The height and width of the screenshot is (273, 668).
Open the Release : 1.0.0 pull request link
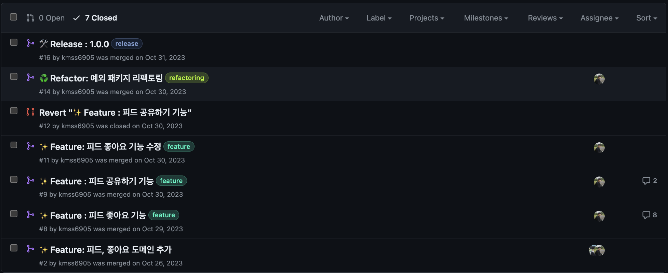coord(79,44)
